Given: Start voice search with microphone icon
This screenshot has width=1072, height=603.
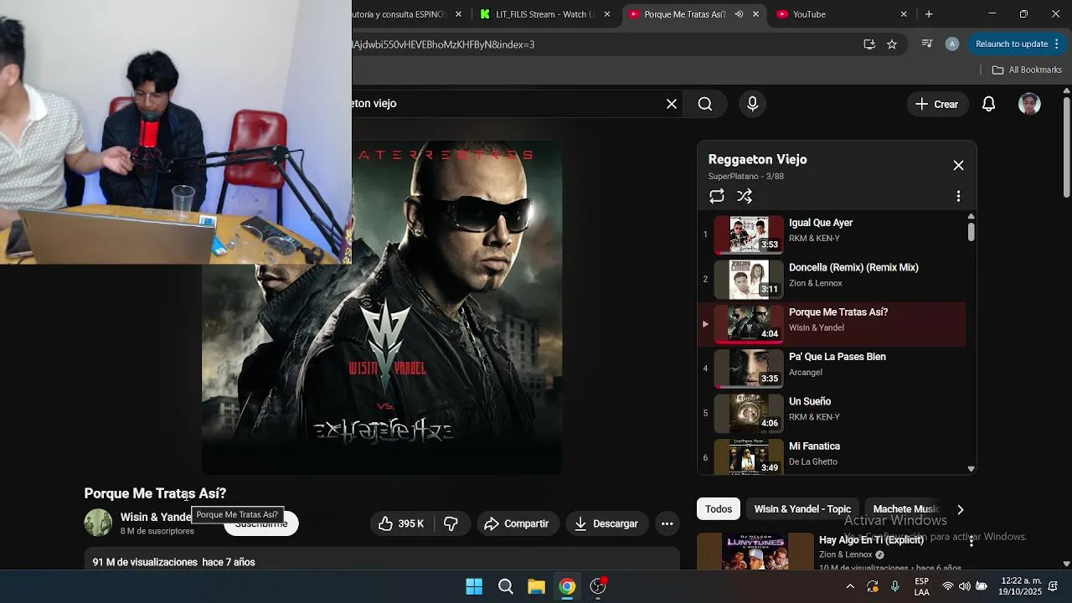Looking at the screenshot, I should coord(752,104).
